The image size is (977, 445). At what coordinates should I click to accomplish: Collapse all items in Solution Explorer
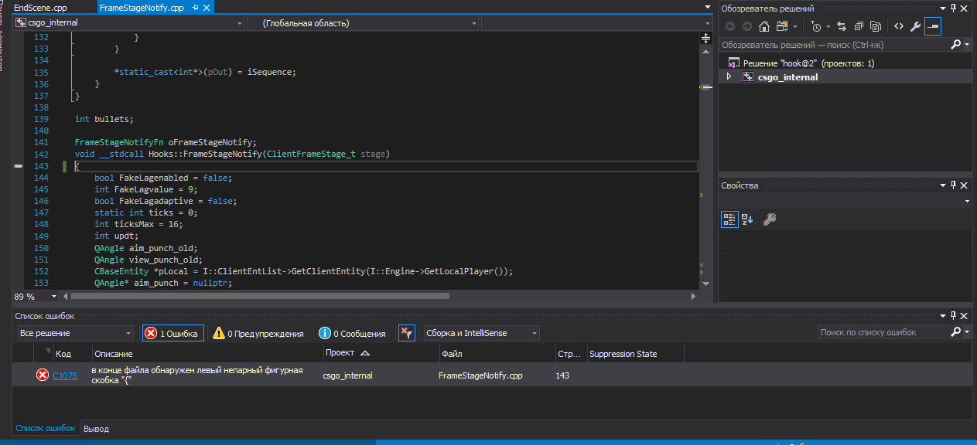click(x=859, y=26)
